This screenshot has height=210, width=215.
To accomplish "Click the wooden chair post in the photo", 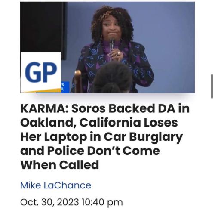I will (78, 81).
